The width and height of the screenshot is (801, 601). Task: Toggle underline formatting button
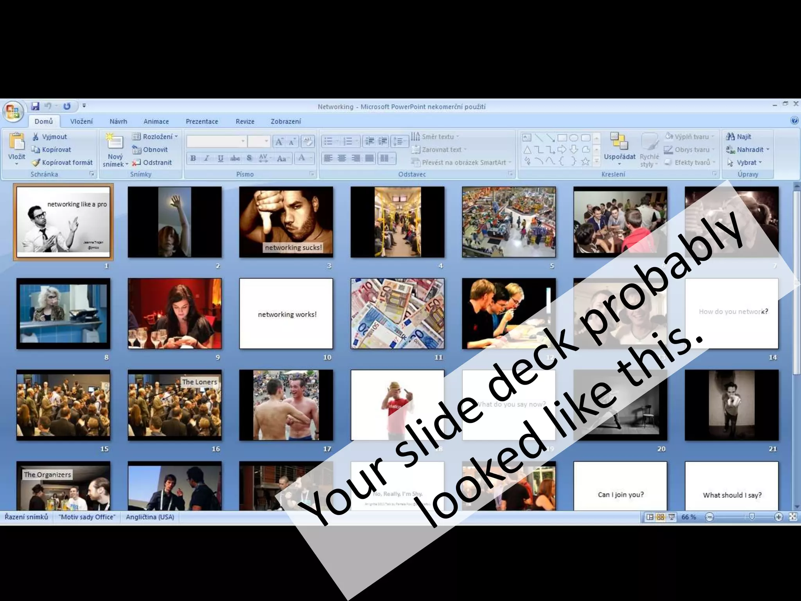point(221,158)
